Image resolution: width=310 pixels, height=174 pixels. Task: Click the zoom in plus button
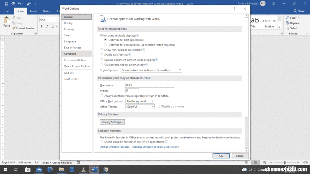[x=298, y=162]
